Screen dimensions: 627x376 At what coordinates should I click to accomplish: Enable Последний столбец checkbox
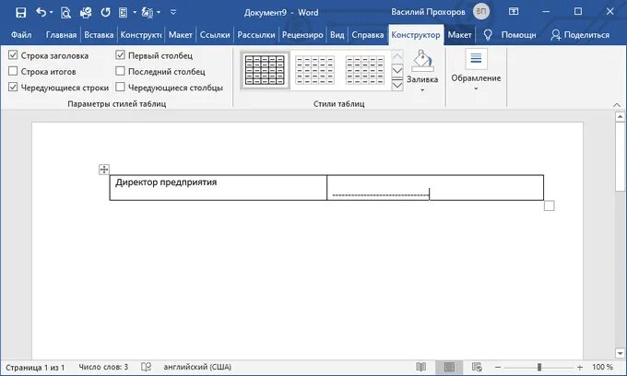click(120, 71)
